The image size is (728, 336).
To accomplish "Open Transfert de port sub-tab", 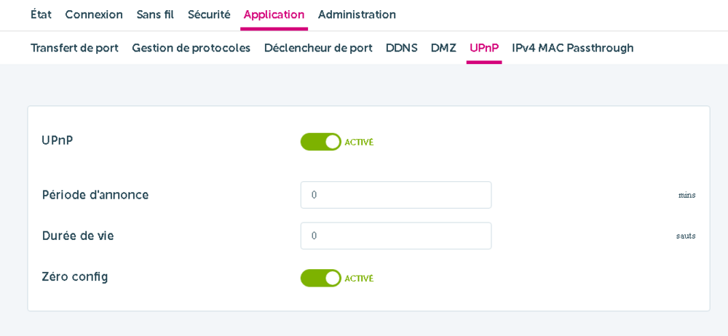I will pyautogui.click(x=74, y=48).
